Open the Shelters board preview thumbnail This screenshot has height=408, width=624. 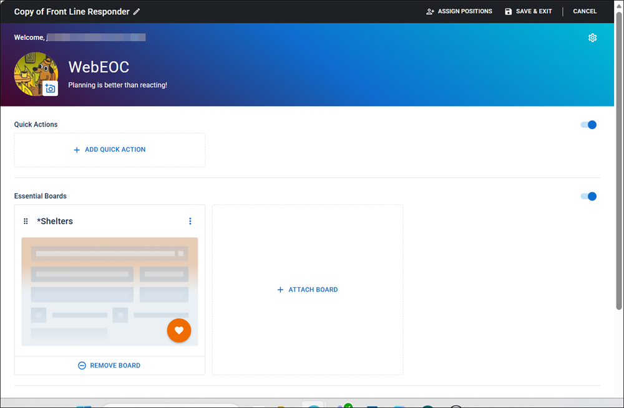click(x=109, y=292)
